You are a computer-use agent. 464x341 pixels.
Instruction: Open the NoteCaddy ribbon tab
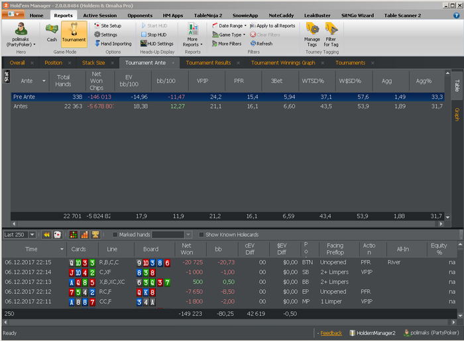click(281, 15)
